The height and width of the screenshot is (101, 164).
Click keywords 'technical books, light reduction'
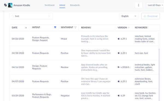145,67
